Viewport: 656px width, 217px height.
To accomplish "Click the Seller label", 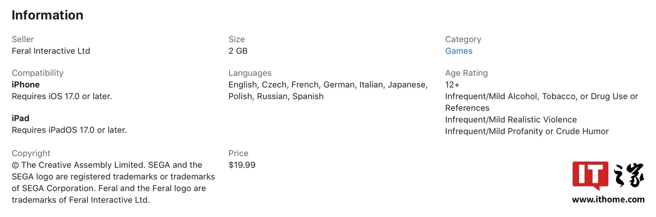I will pyautogui.click(x=23, y=39).
